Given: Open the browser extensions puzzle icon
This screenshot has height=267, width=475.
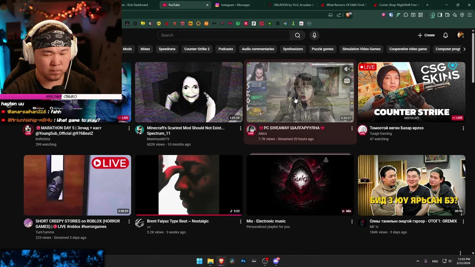Looking at the screenshot, I should click(x=406, y=15).
